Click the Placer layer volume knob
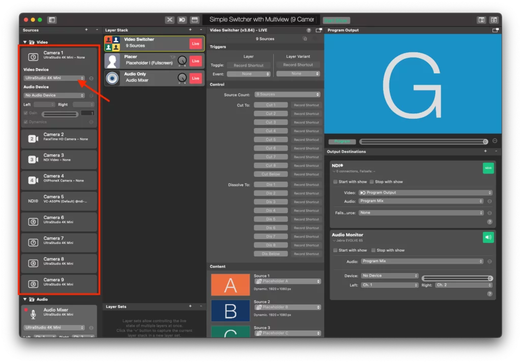Screen dimensions: 521x363 tap(182, 60)
